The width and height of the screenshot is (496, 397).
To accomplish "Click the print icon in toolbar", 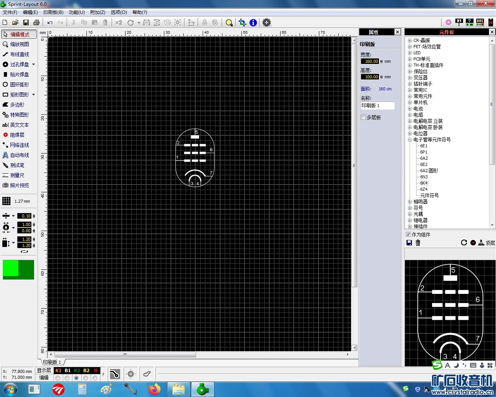I will 36,22.
